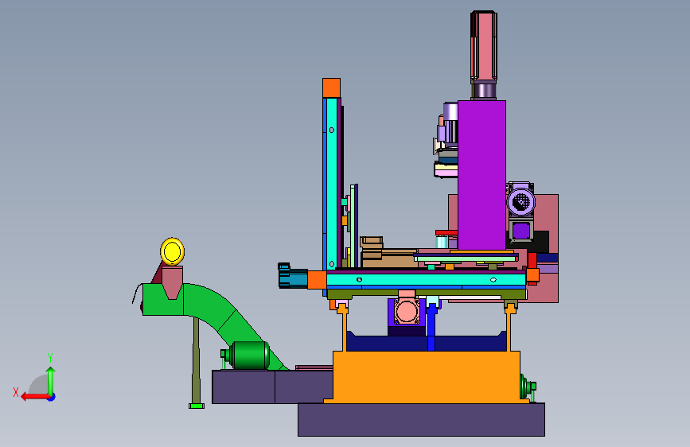Pick the small green motor at the base's right

point(527,387)
